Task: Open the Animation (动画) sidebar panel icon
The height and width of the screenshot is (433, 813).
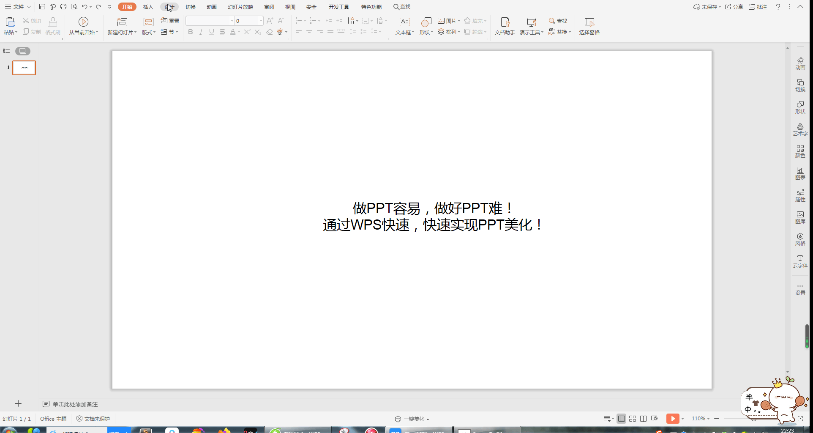Action: tap(800, 63)
